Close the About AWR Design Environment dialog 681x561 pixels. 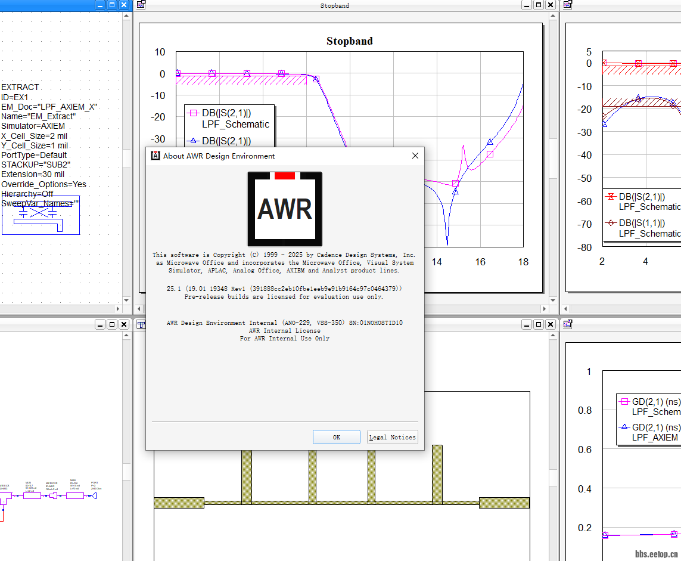[x=415, y=156]
